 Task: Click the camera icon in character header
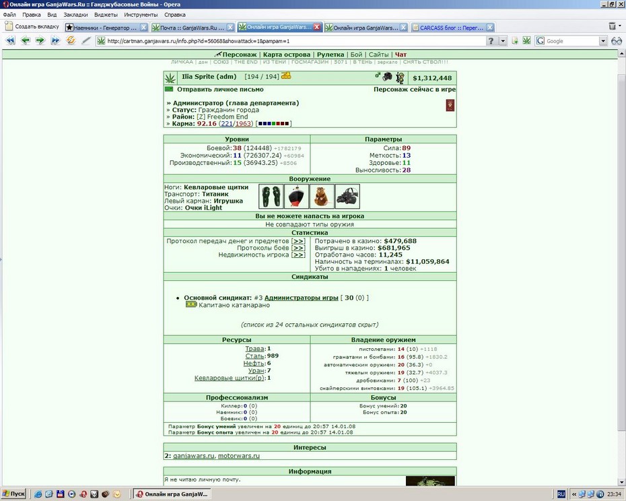click(387, 76)
